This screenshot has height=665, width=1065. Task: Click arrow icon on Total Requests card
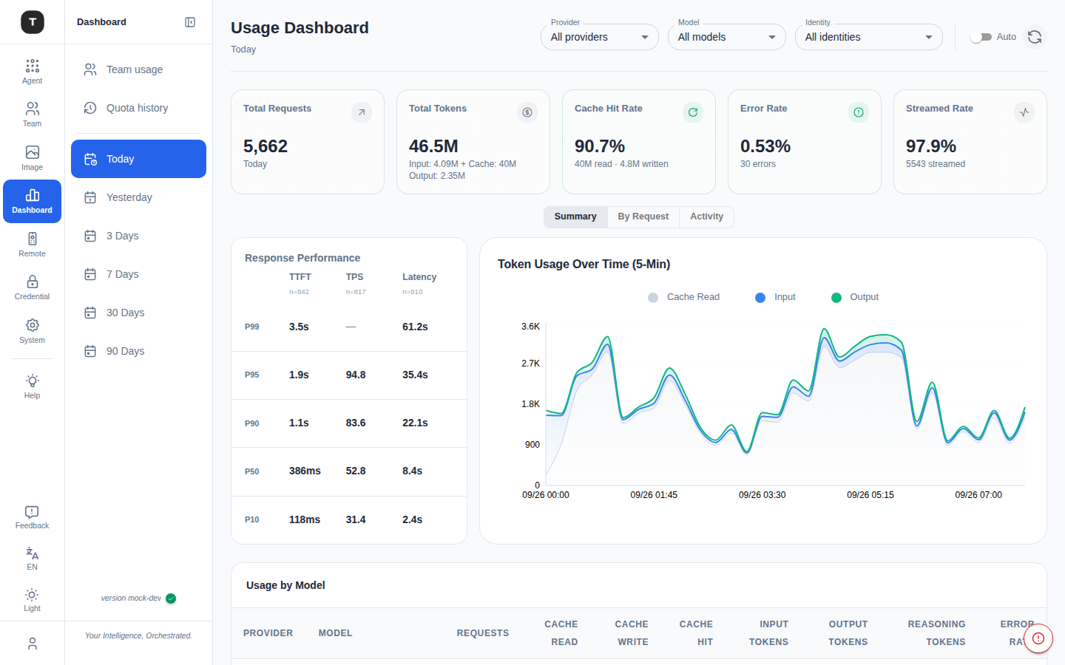[x=362, y=112]
